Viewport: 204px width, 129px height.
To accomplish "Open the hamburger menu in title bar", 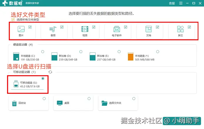I will (x=181, y=3).
